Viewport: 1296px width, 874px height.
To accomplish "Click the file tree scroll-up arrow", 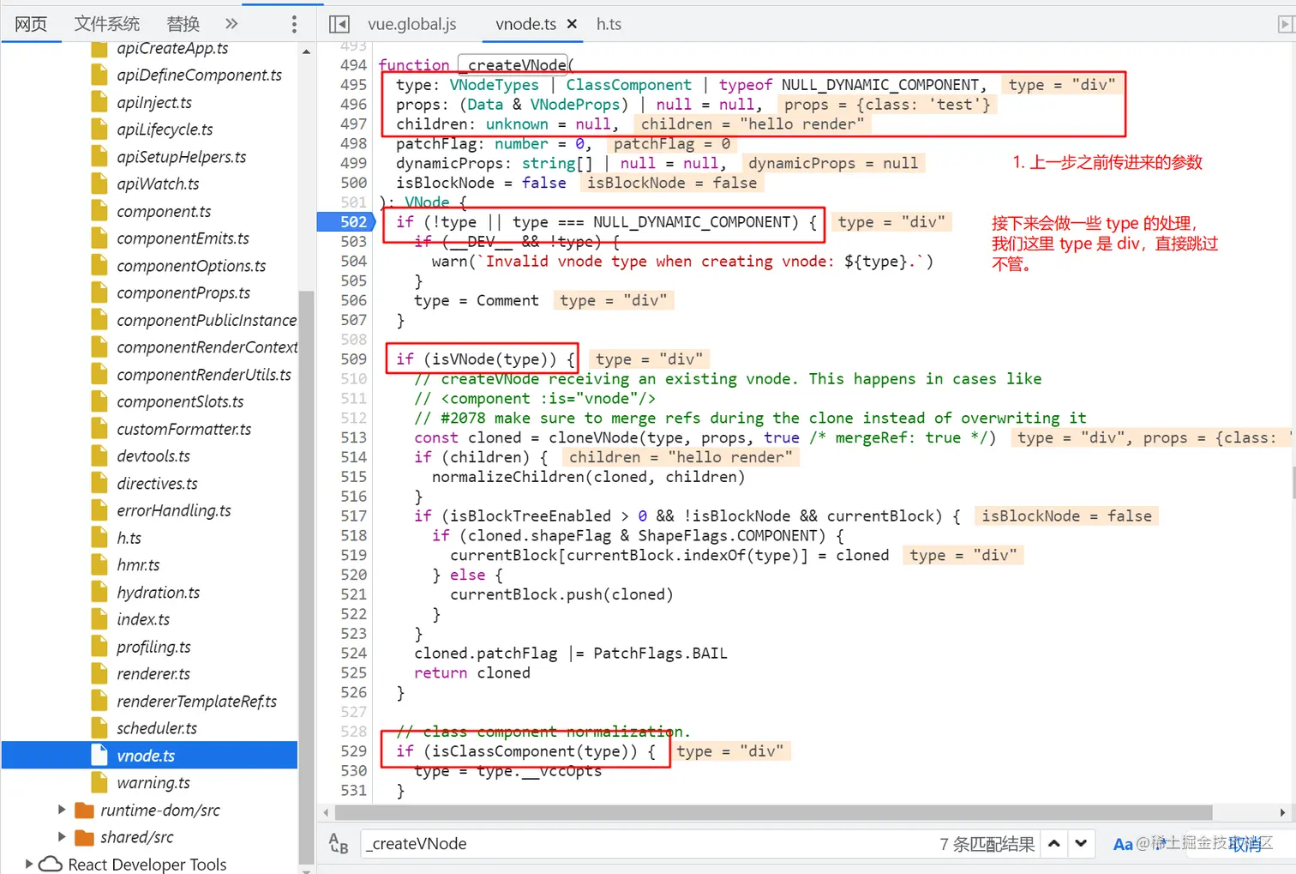I will pos(306,52).
